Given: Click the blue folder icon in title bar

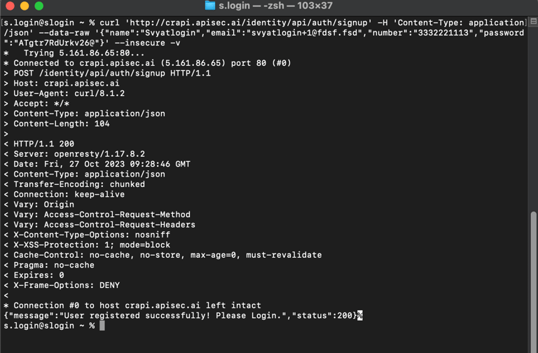Looking at the screenshot, I should click(x=209, y=6).
